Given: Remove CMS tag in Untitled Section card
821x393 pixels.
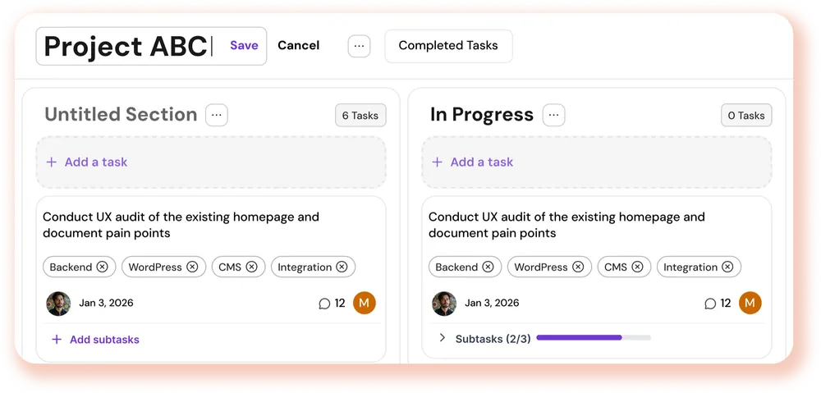Looking at the screenshot, I should tap(252, 267).
